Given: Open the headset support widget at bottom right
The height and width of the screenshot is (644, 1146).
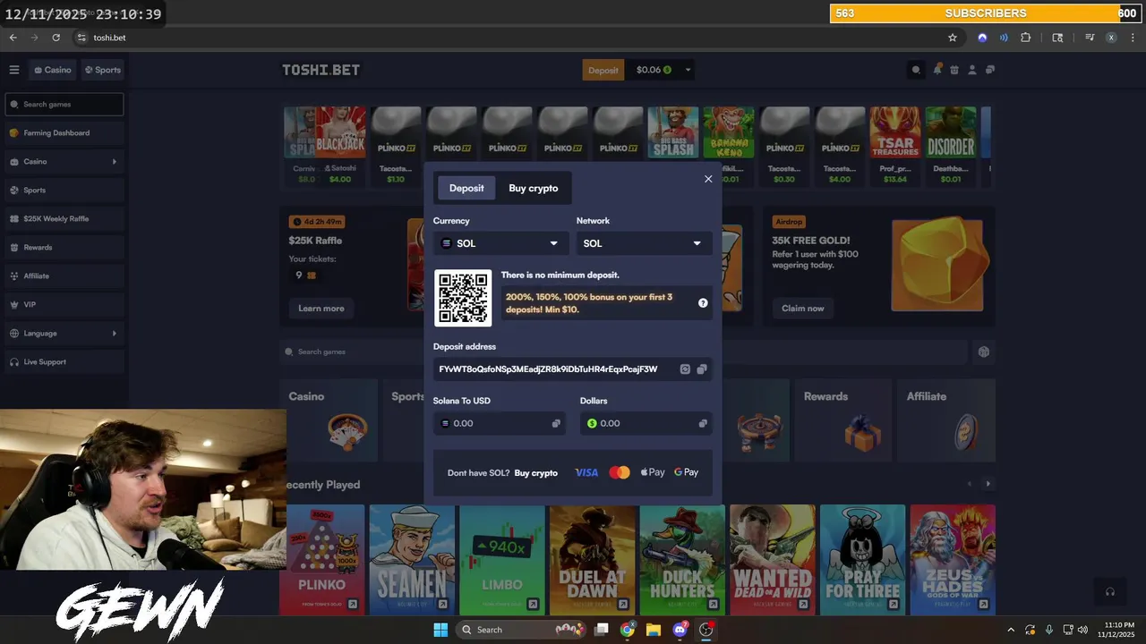Looking at the screenshot, I should (1110, 591).
